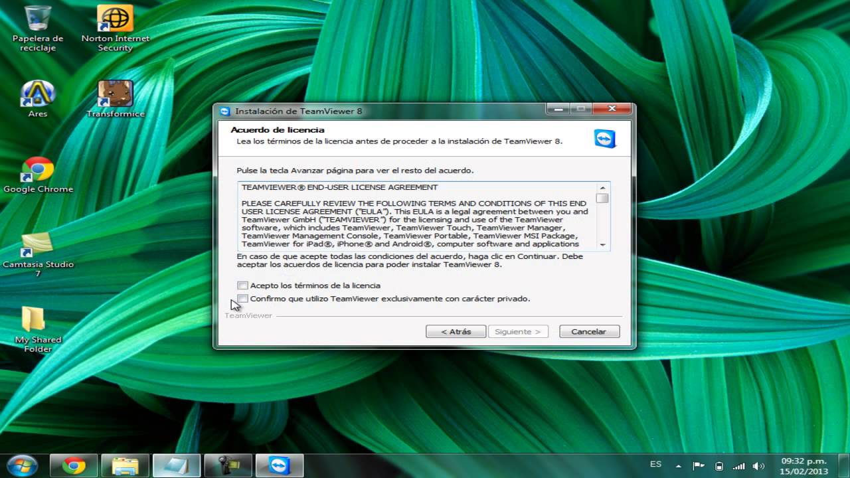Click the 'Acuerdo de licencia' heading
Screen dimensions: 850x478
click(x=278, y=129)
